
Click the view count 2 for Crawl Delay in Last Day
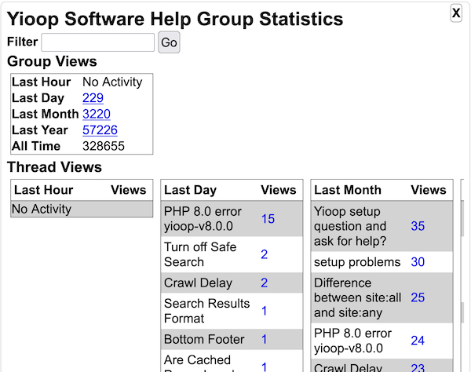tap(265, 283)
